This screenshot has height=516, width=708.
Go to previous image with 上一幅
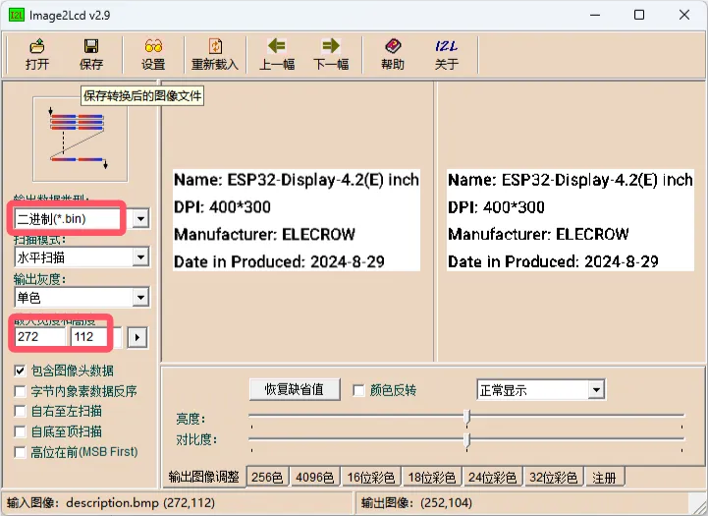(x=277, y=46)
